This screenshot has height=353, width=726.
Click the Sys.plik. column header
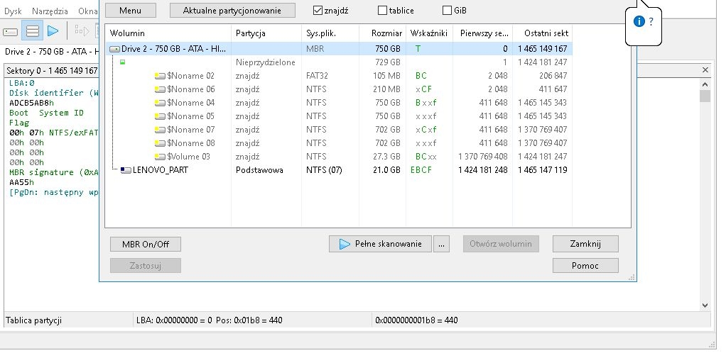coord(330,33)
